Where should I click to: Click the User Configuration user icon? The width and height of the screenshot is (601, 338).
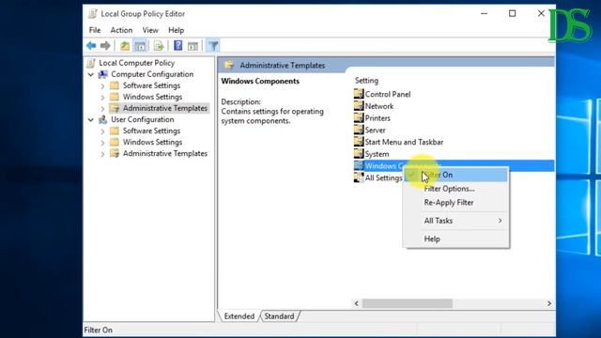pos(102,119)
